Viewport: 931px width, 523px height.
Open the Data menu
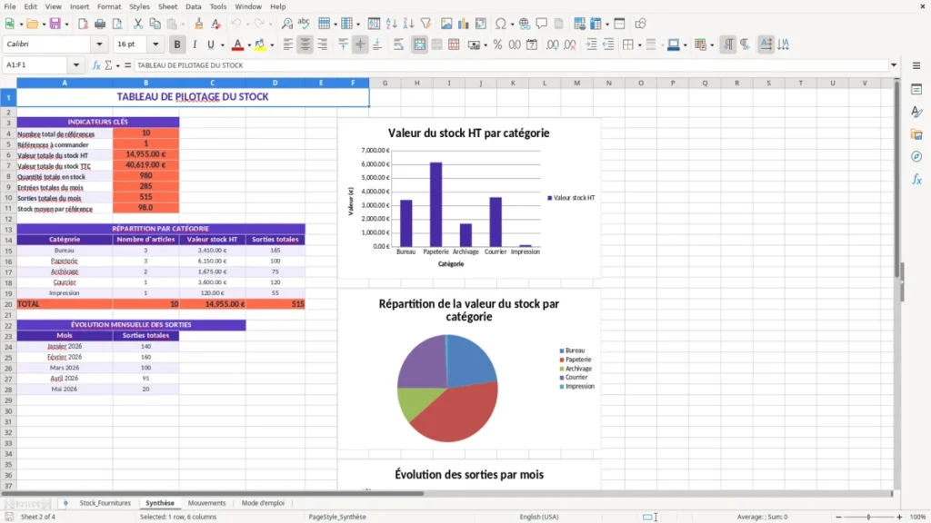coord(193,6)
